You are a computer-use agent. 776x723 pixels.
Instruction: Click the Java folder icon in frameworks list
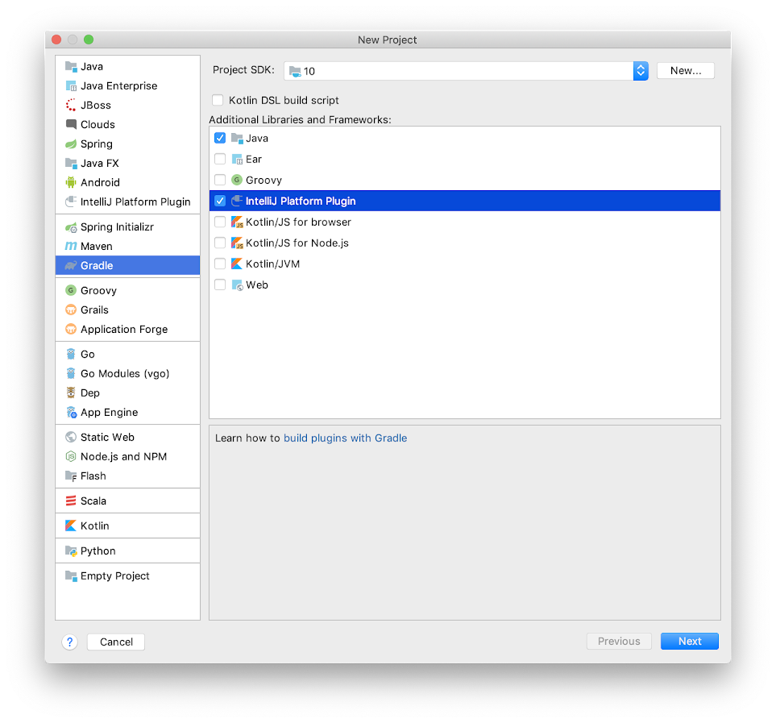[237, 138]
